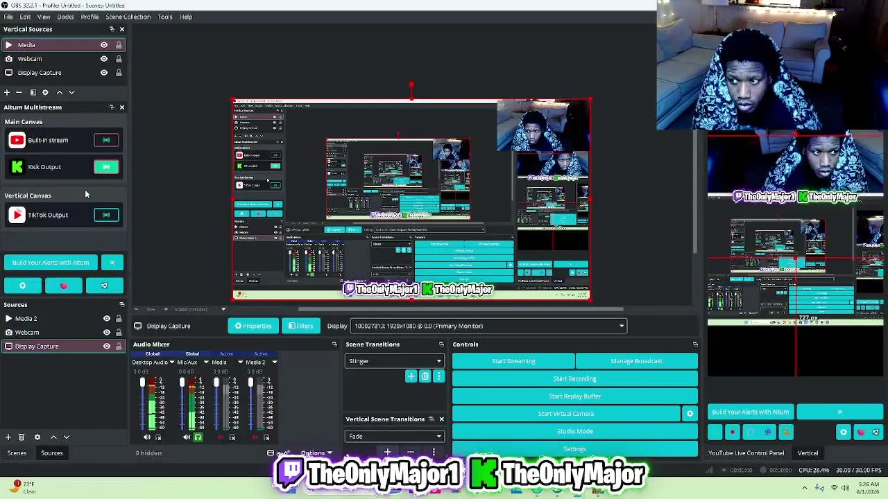Open scene transition more options menu

(x=438, y=376)
